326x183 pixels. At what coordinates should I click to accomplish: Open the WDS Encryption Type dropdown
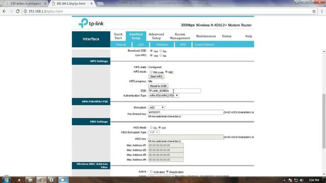154,132
